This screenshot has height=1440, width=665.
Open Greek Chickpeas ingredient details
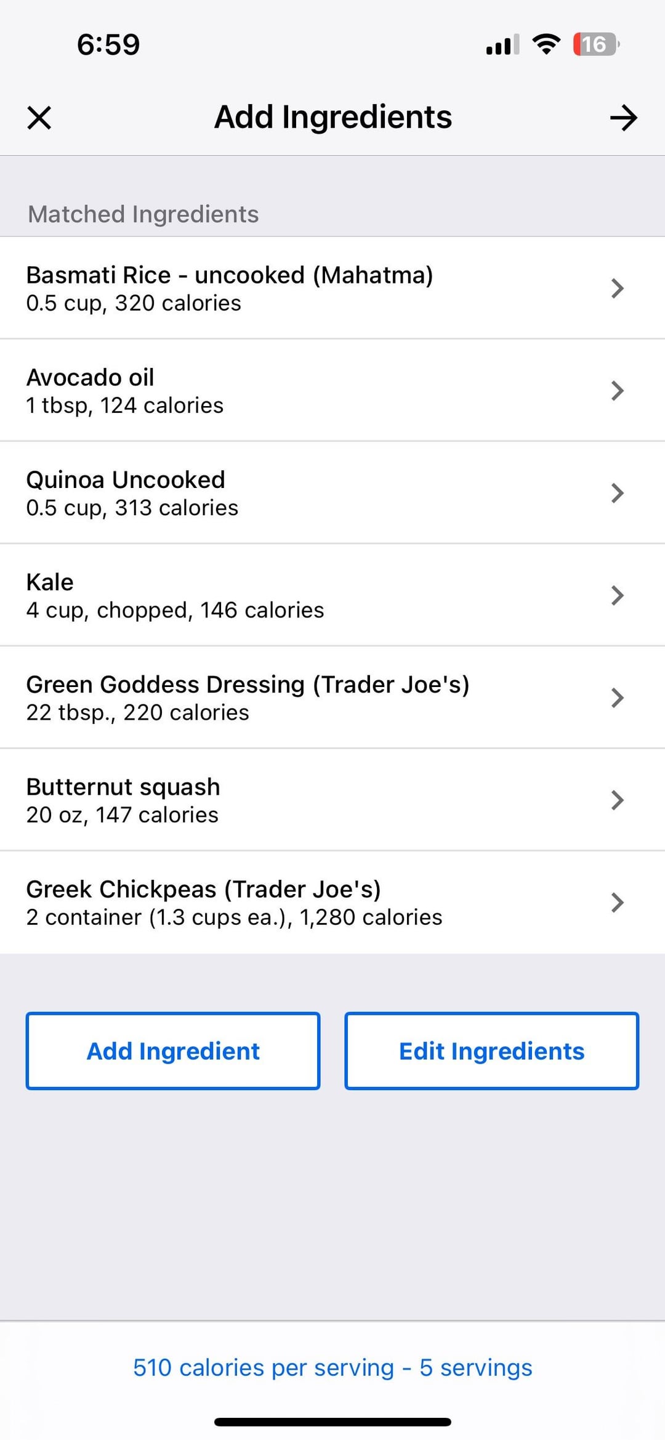(x=234, y=902)
